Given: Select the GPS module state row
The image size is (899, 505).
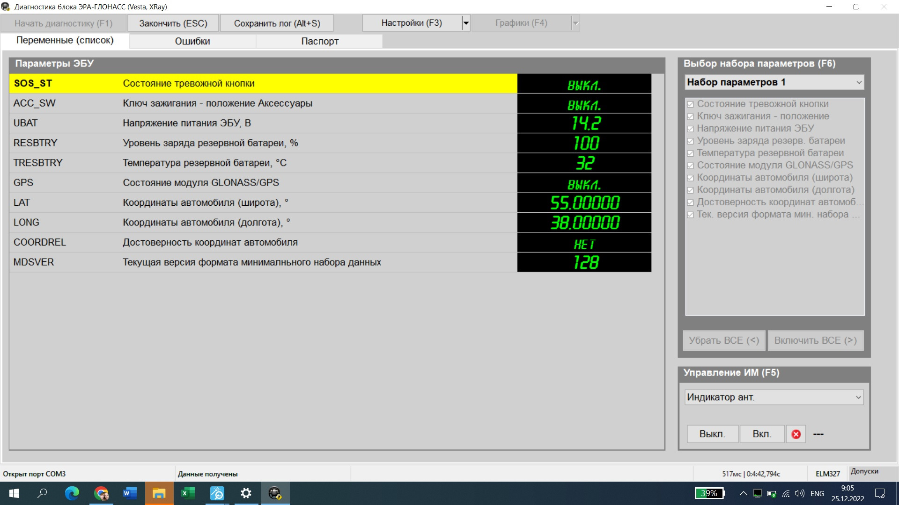Looking at the screenshot, I should click(x=330, y=183).
